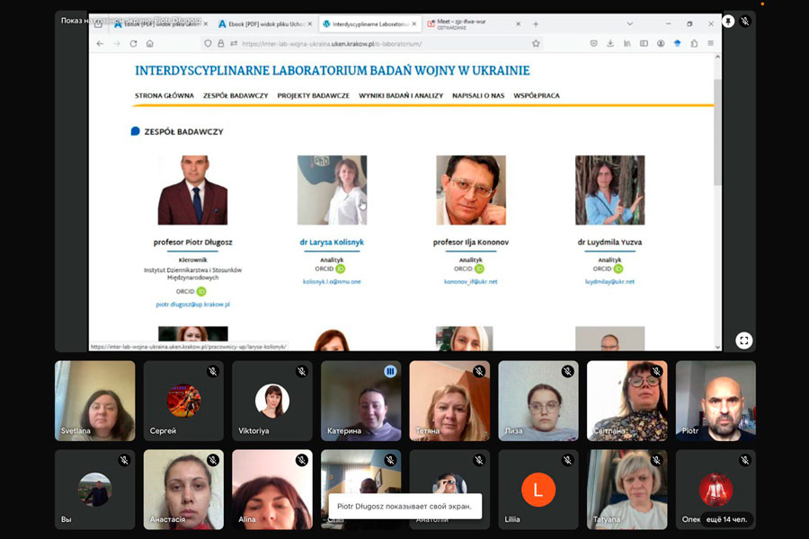The image size is (809, 539).
Task: Select the Interdyscyplinarne Laboratorium tab
Action: (369, 24)
